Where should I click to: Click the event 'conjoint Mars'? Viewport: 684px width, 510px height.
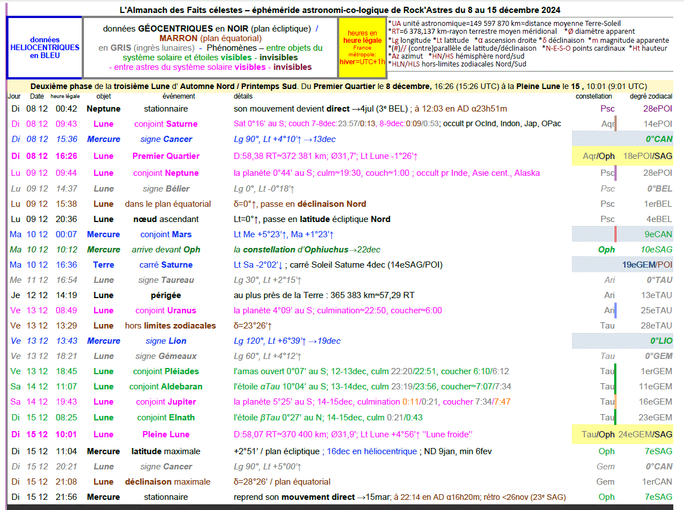166,234
